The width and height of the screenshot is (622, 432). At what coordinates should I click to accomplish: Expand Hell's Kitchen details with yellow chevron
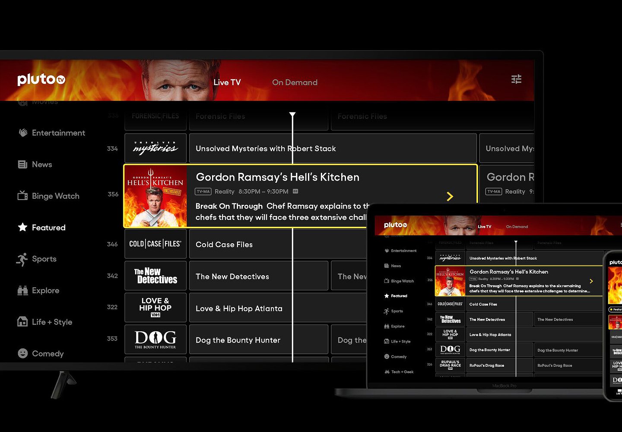(x=450, y=197)
